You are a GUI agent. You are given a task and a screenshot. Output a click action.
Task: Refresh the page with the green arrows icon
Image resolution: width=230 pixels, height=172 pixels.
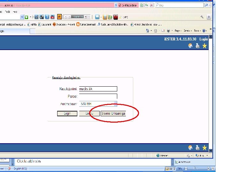click(x=147, y=5)
